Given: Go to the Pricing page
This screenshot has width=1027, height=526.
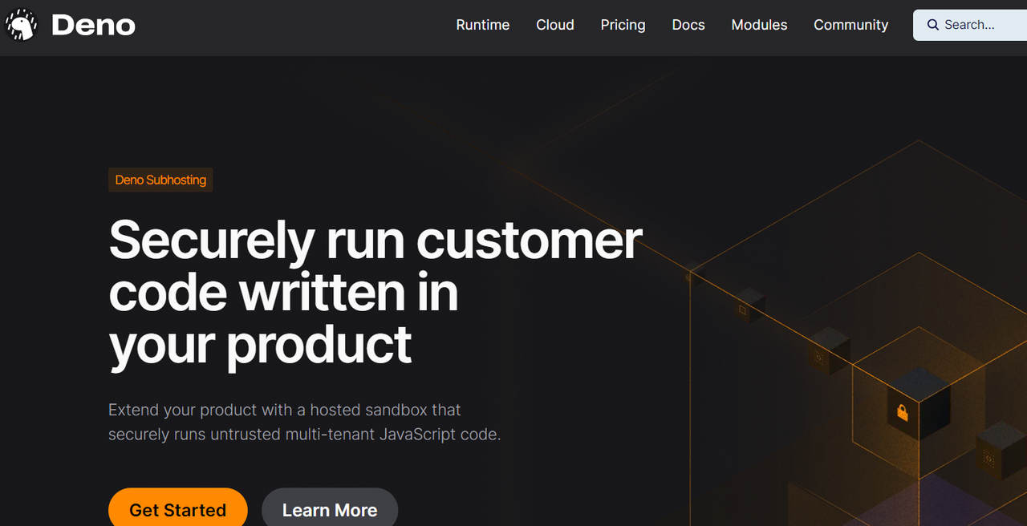Looking at the screenshot, I should coord(623,25).
